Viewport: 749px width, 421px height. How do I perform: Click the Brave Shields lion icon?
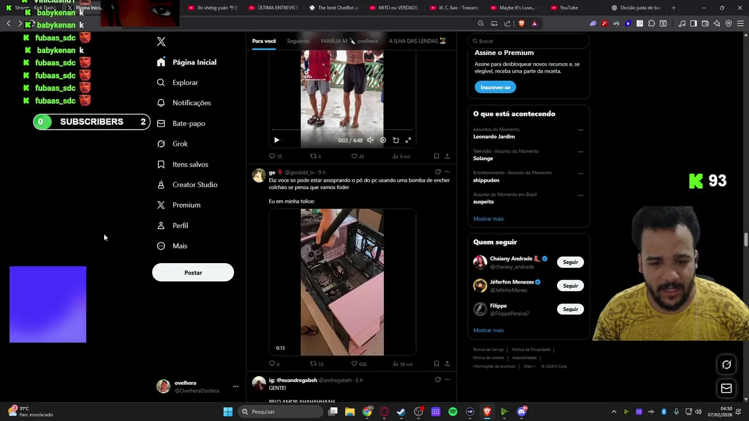point(521,23)
